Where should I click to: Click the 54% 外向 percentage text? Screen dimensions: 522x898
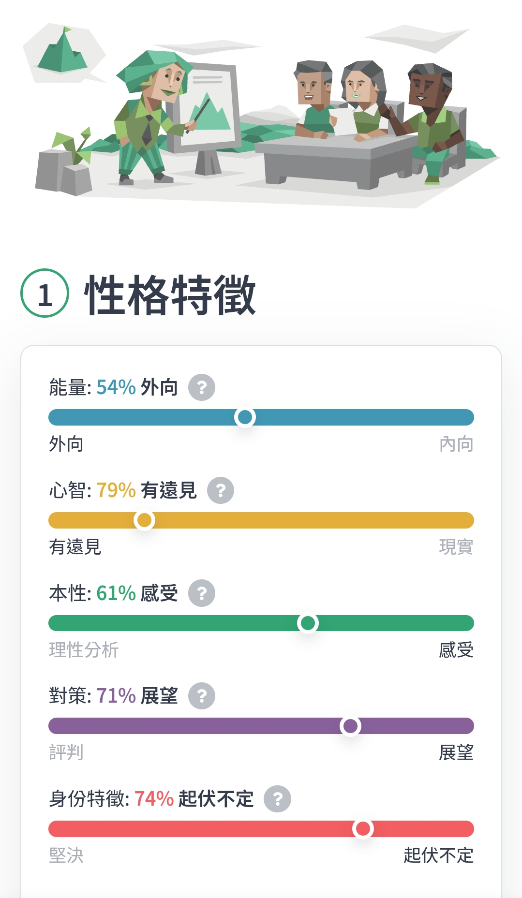click(x=137, y=387)
